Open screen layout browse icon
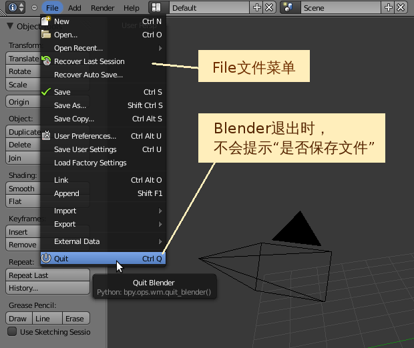Screen dimensions: 414x348 pyautogui.click(x=156, y=7)
